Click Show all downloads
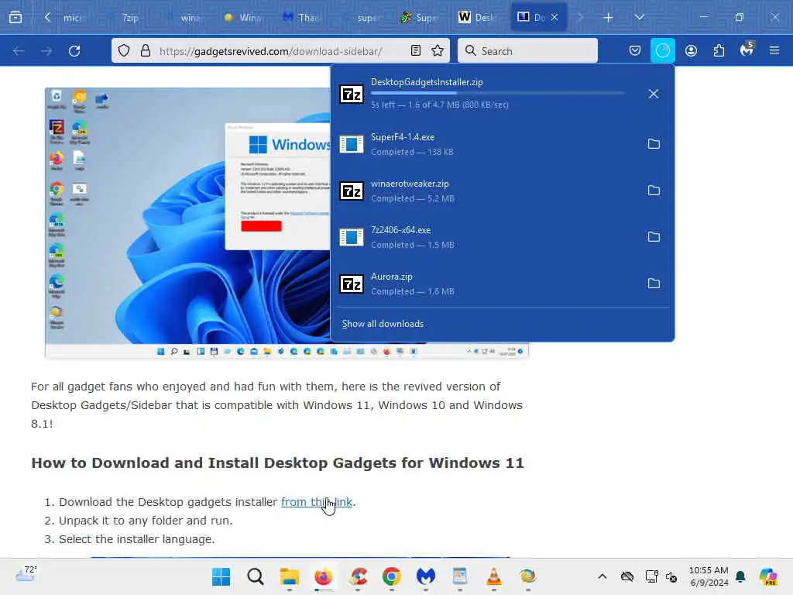The image size is (793, 595). [383, 324]
